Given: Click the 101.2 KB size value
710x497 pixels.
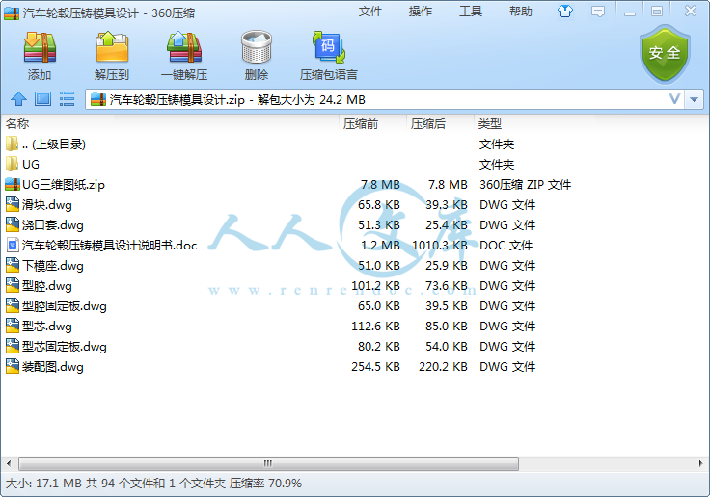Looking at the screenshot, I should point(375,286).
